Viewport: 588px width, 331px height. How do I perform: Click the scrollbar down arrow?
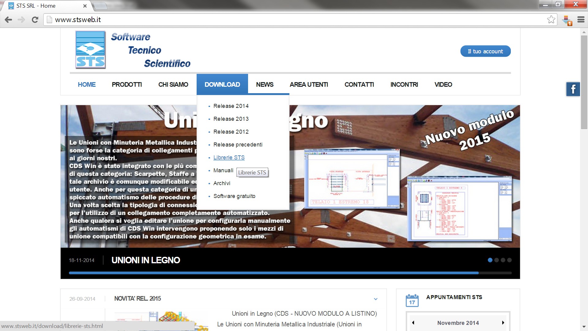(x=584, y=327)
